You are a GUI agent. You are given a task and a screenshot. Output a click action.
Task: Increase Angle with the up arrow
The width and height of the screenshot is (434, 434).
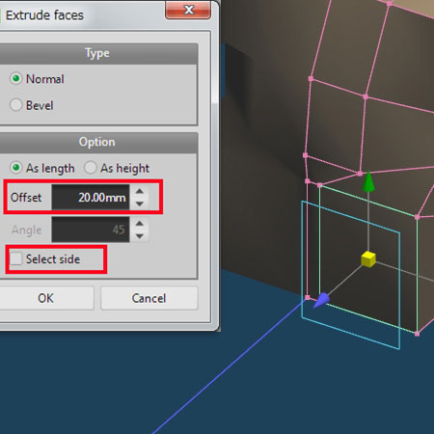pos(139,223)
